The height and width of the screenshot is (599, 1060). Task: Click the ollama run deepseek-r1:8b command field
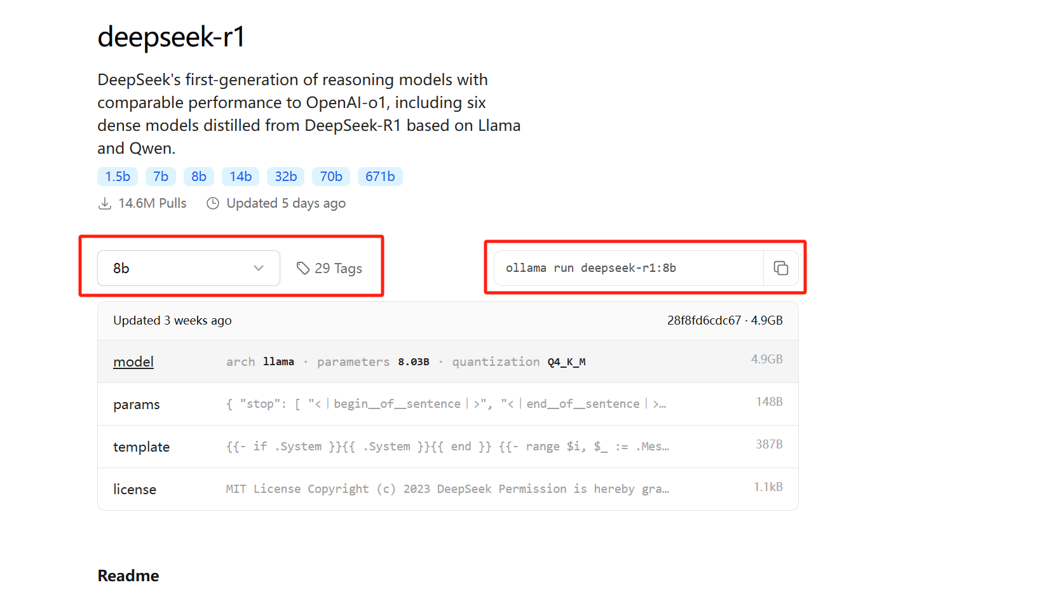tap(629, 268)
